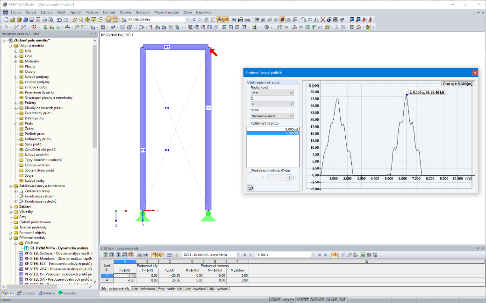Select 0.000[m] in 'Vzdálenost na prutu' list
486x303 pixels.
pos(273,129)
